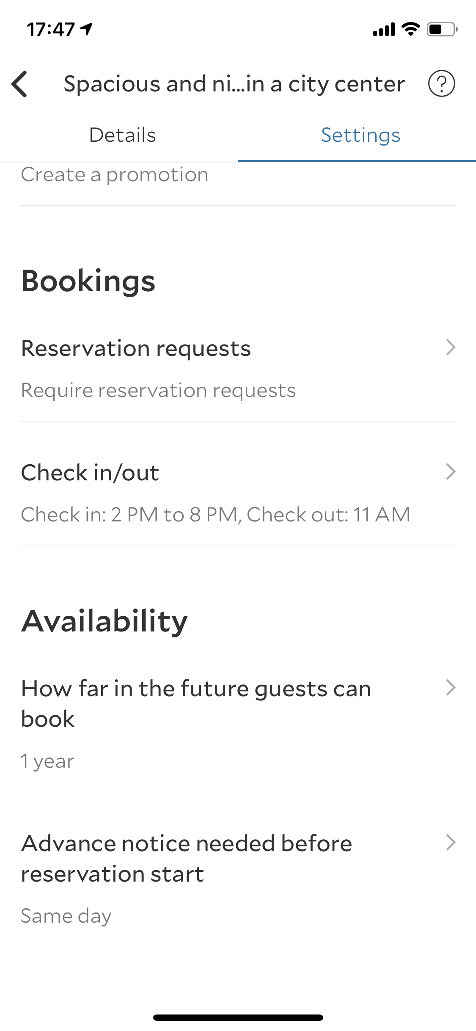This screenshot has height=1031, width=476.
Task: Open advance notice chevron arrow
Action: coord(451,843)
